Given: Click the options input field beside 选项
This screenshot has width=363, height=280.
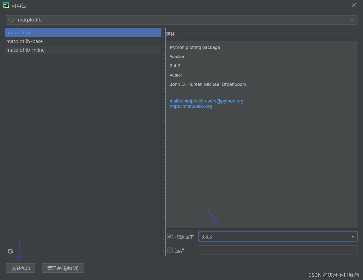Looking at the screenshot, I should 278,250.
